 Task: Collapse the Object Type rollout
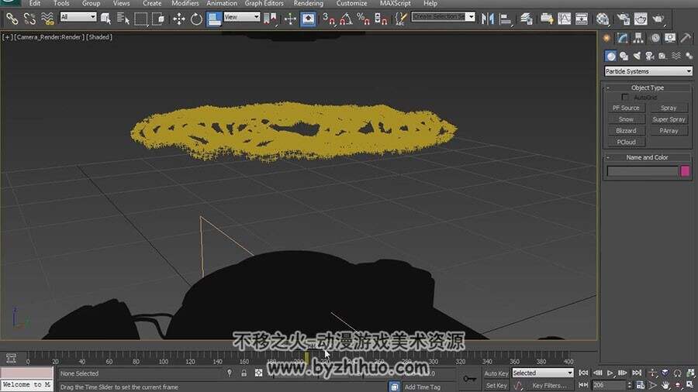(x=648, y=88)
